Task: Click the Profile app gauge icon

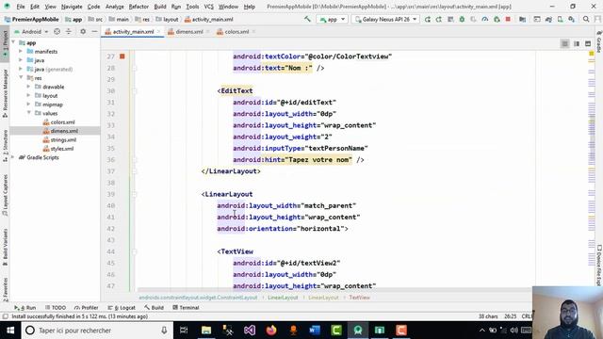Action: point(485,19)
